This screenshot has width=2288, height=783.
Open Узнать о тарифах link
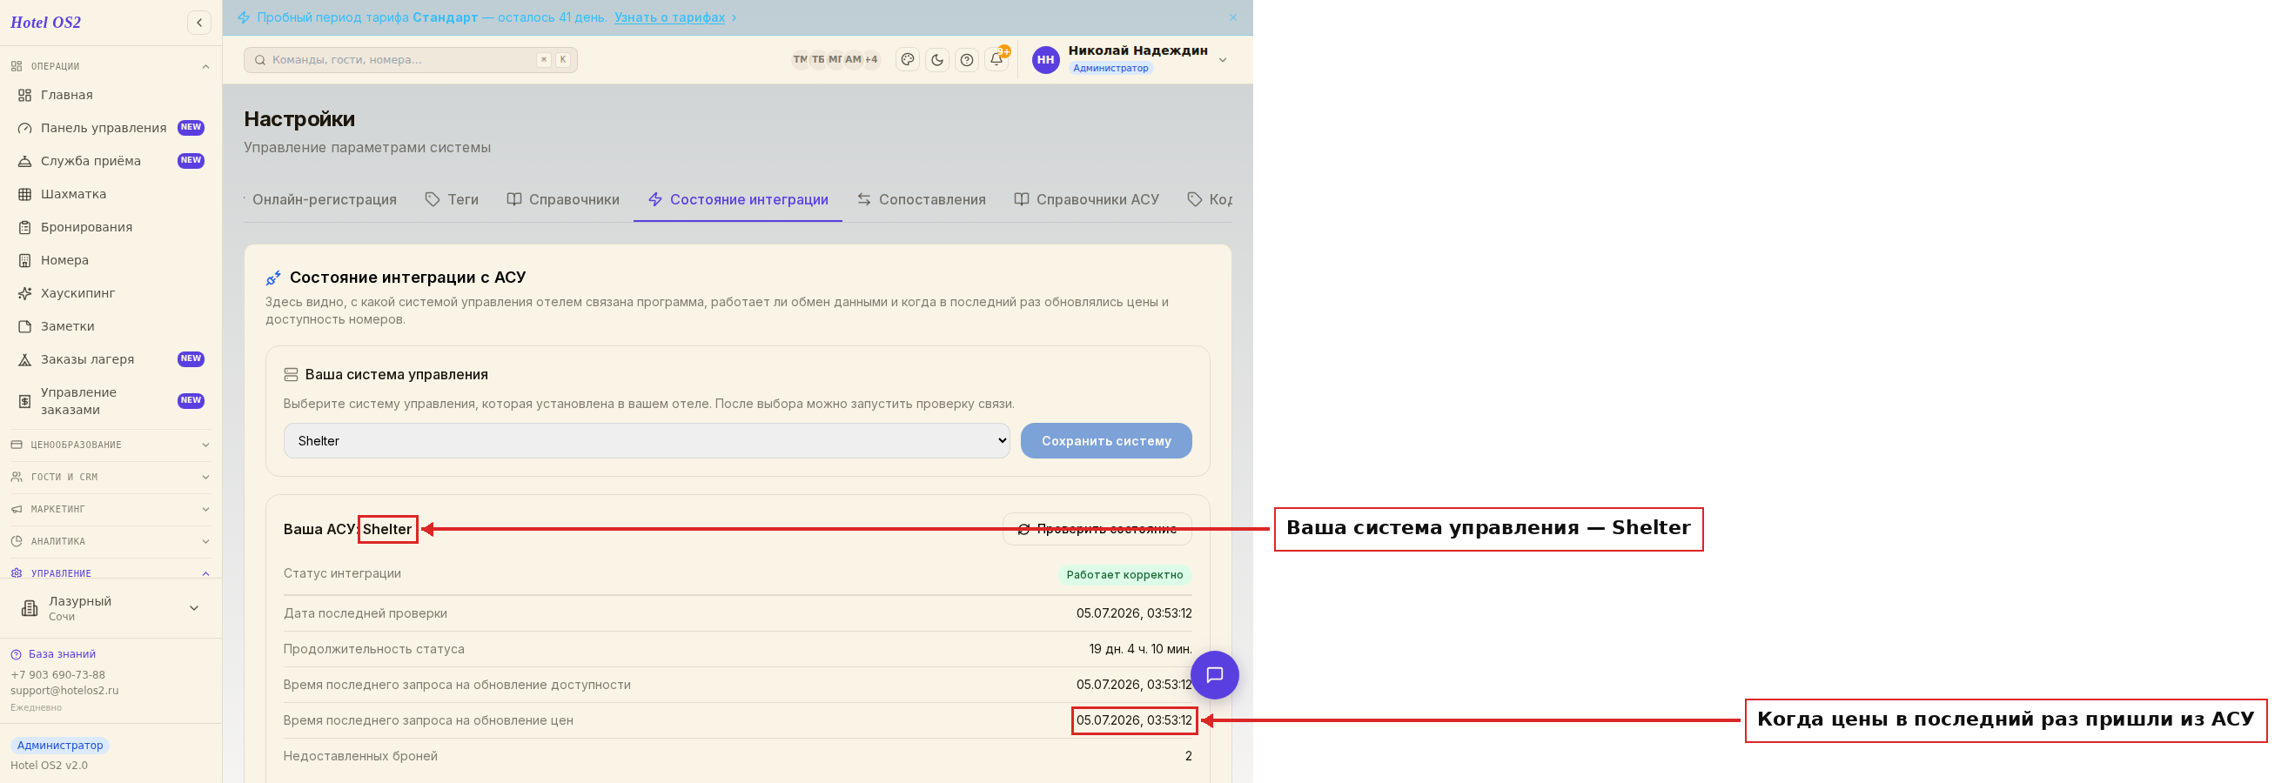670,17
